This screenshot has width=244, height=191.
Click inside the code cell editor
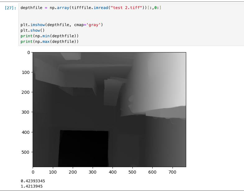click(131, 25)
